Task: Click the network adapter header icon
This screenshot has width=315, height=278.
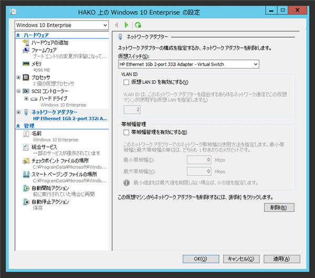Action: pos(120,37)
